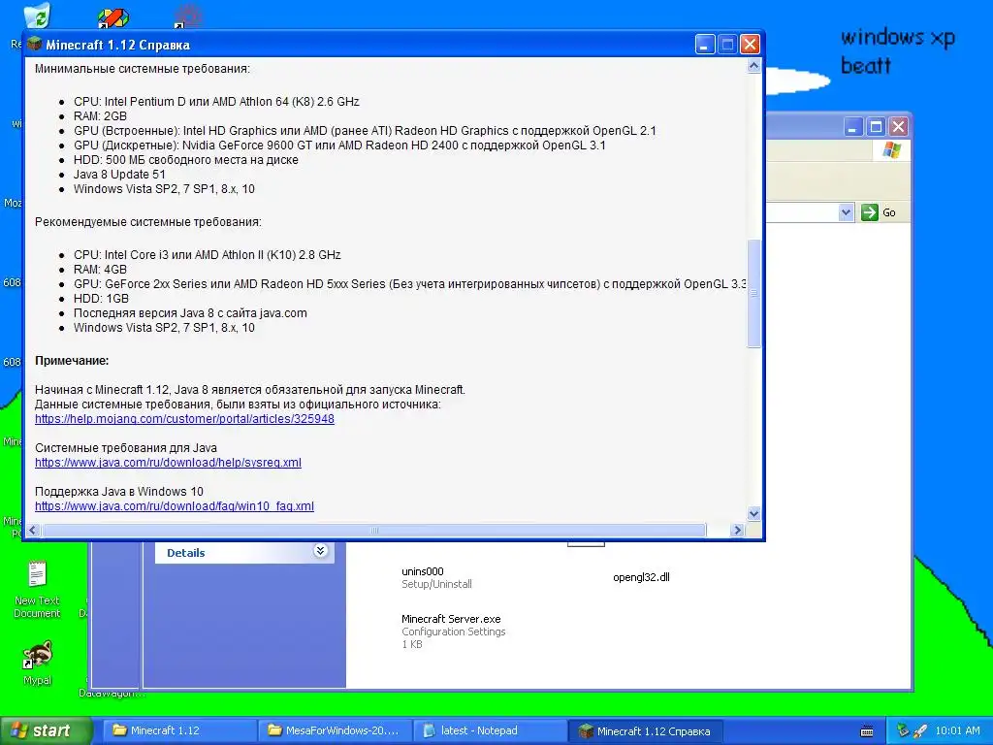Click the Minecraft 1.12 Справка taskbar button

pos(645,730)
